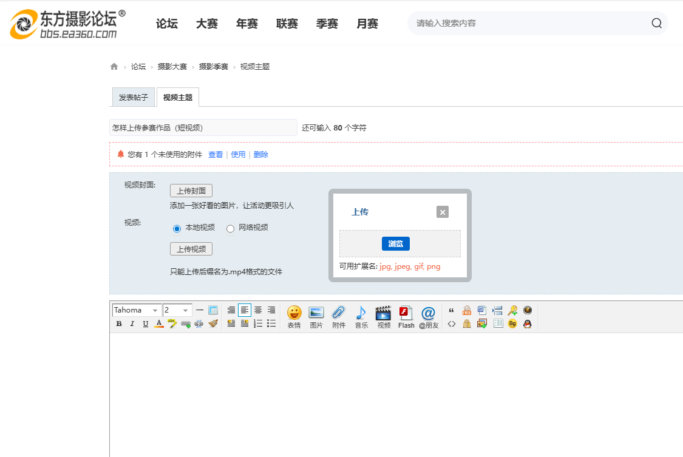Image resolution: width=683 pixels, height=457 pixels.
Task: Open the font size 2 dropdown
Action: click(177, 310)
